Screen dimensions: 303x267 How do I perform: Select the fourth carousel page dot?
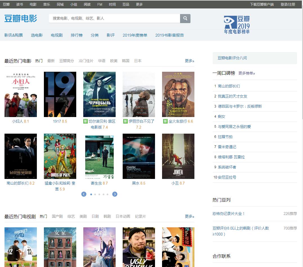pos(104,194)
